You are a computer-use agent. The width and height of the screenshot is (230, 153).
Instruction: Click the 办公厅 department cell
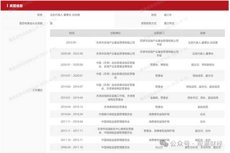click(x=159, y=147)
